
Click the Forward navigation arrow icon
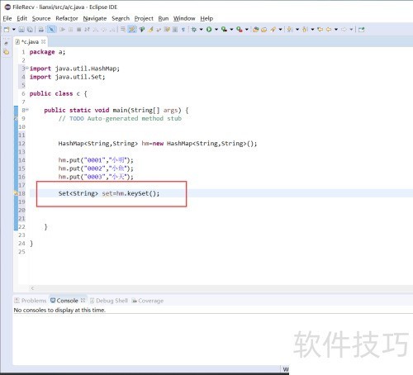tap(344, 30)
